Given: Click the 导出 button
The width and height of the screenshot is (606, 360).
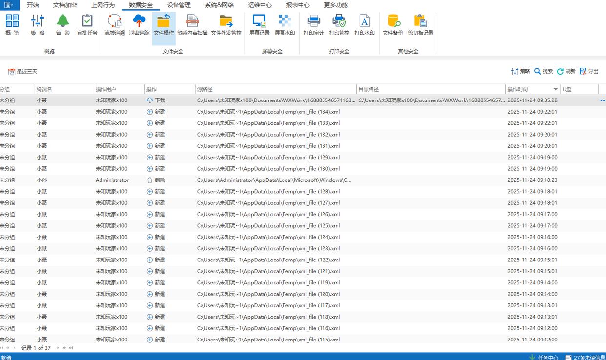Looking at the screenshot, I should 589,71.
